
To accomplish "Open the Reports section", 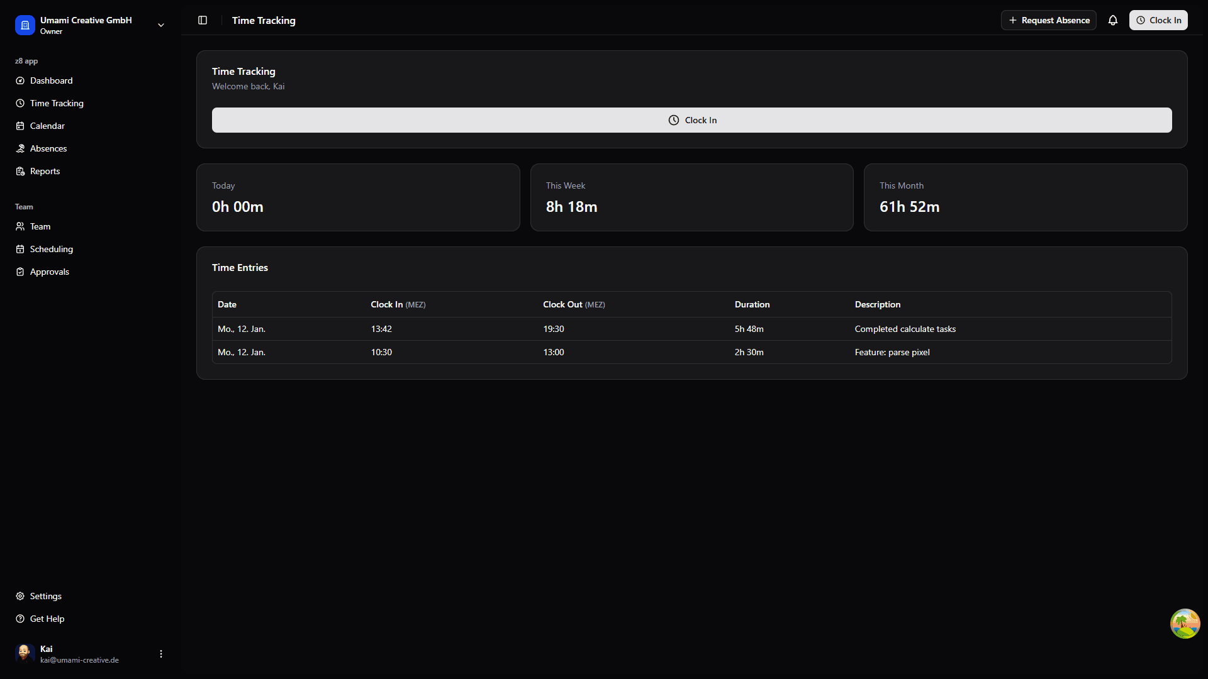I will pyautogui.click(x=45, y=171).
